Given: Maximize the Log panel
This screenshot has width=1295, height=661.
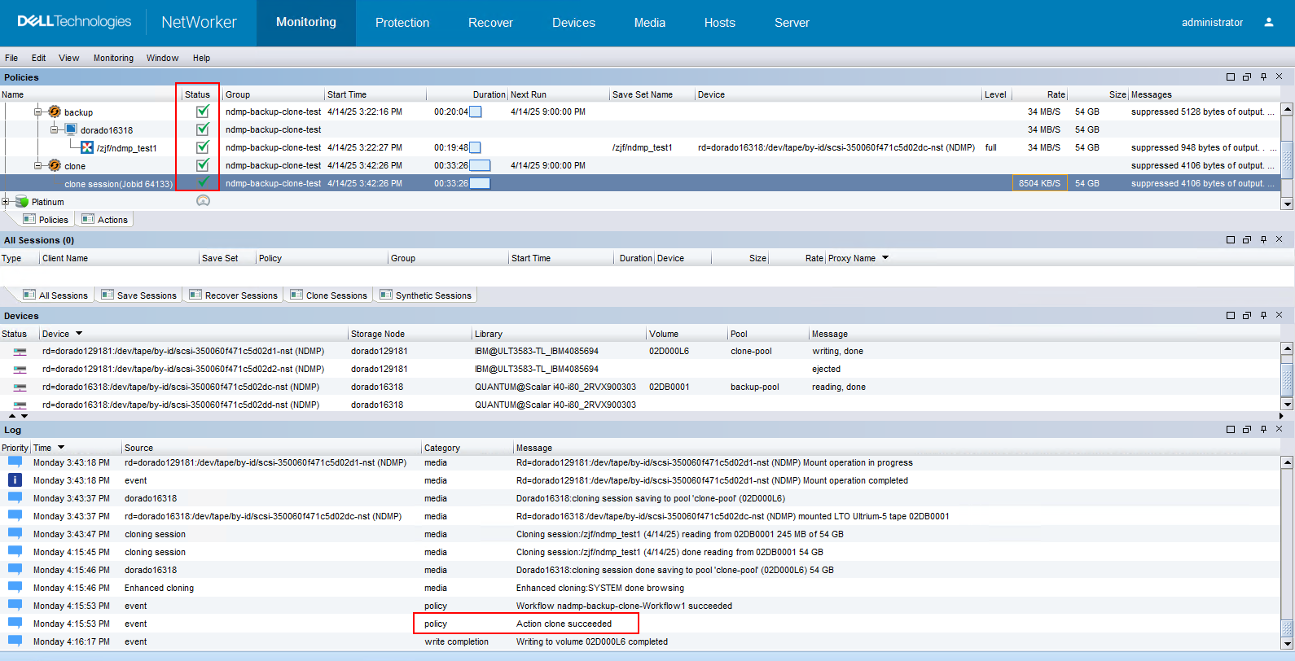Looking at the screenshot, I should click(x=1231, y=429).
